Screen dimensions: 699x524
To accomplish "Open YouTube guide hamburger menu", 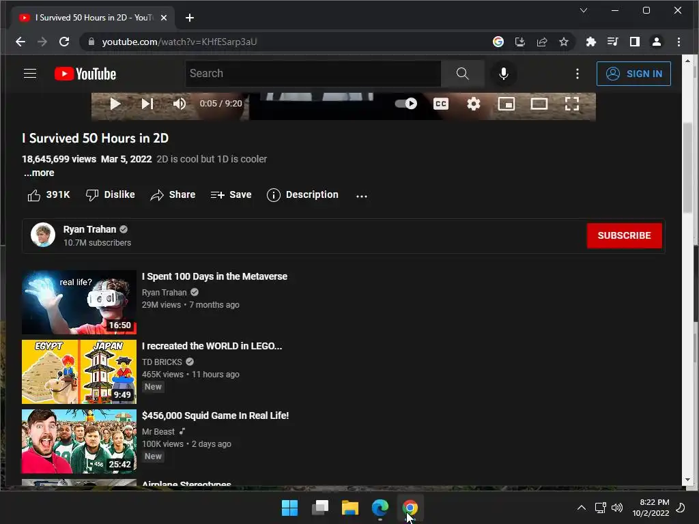I will click(30, 74).
